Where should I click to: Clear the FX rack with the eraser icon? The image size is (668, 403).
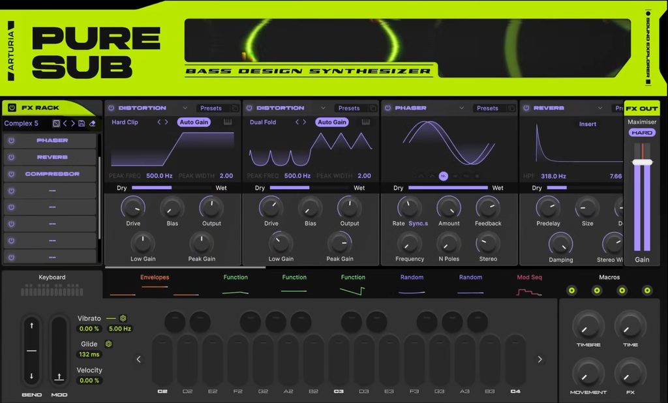click(x=92, y=123)
